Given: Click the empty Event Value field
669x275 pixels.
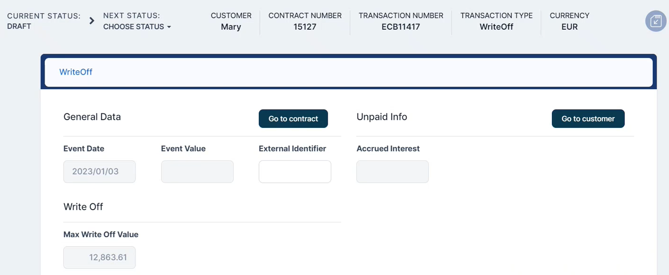Looking at the screenshot, I should point(197,172).
